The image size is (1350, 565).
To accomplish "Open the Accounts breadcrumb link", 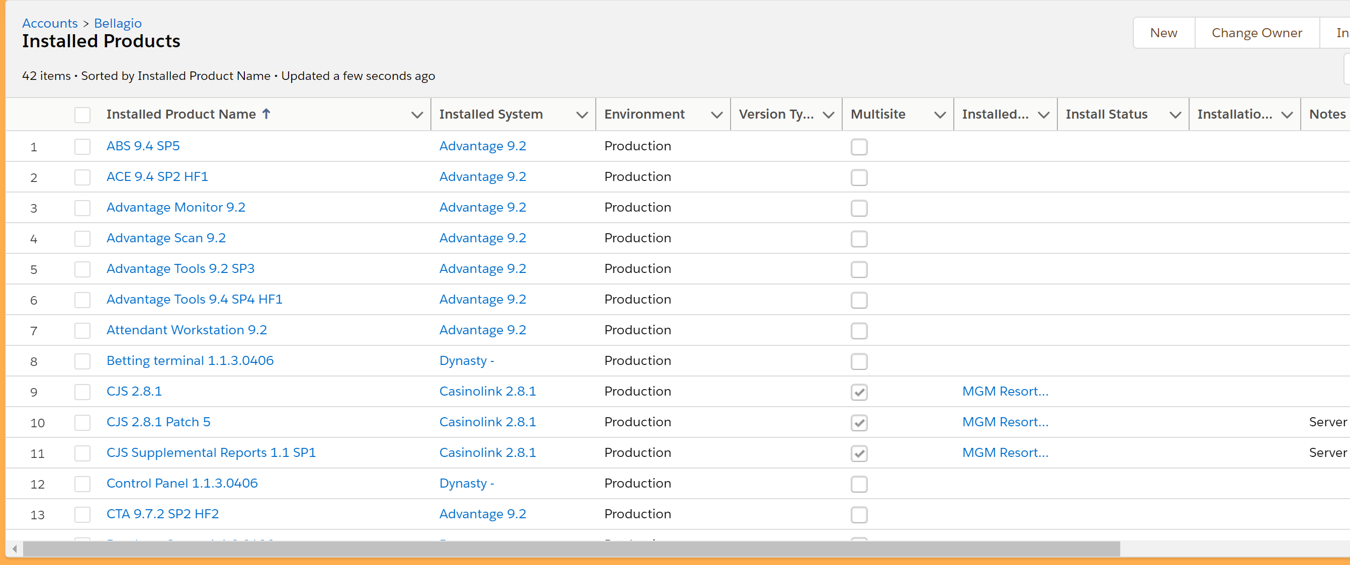I will pos(50,23).
